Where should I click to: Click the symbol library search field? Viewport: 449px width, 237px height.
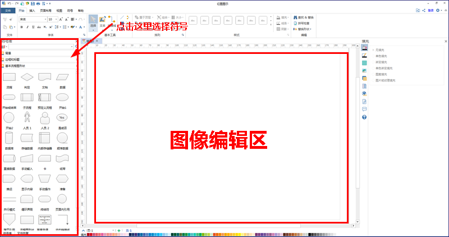coord(40,47)
